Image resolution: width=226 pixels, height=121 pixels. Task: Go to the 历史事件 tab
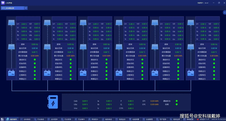(80, 119)
